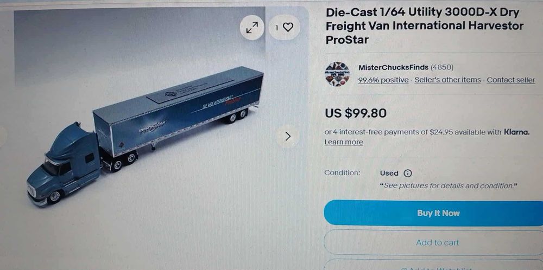Open the Learn more Klarna link
Image resolution: width=543 pixels, height=270 pixels.
pos(344,142)
